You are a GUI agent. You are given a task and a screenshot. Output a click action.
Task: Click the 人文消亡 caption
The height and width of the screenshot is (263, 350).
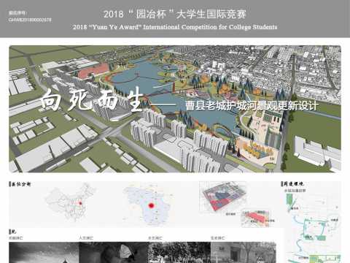86,237
